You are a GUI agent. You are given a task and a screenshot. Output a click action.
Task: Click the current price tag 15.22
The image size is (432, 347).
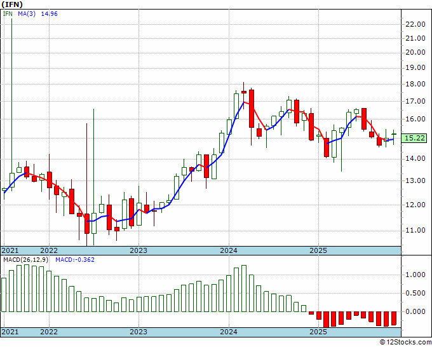(415, 138)
